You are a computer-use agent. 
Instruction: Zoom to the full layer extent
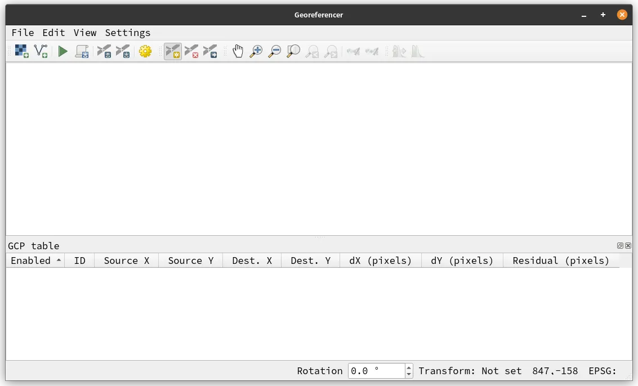coord(293,51)
